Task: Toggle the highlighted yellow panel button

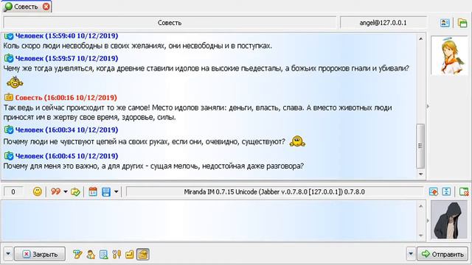Action: click(x=142, y=254)
